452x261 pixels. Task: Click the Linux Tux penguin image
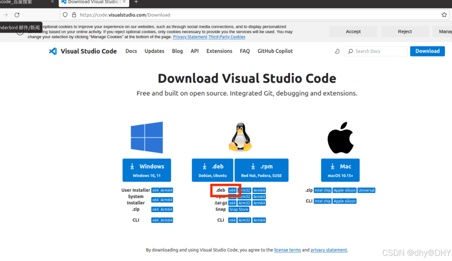coord(240,138)
